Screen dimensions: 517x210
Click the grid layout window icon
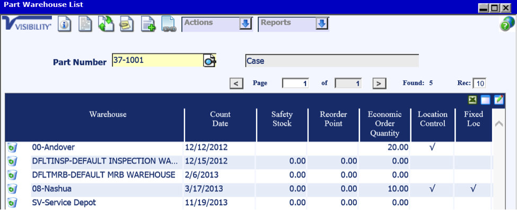pyautogui.click(x=485, y=100)
